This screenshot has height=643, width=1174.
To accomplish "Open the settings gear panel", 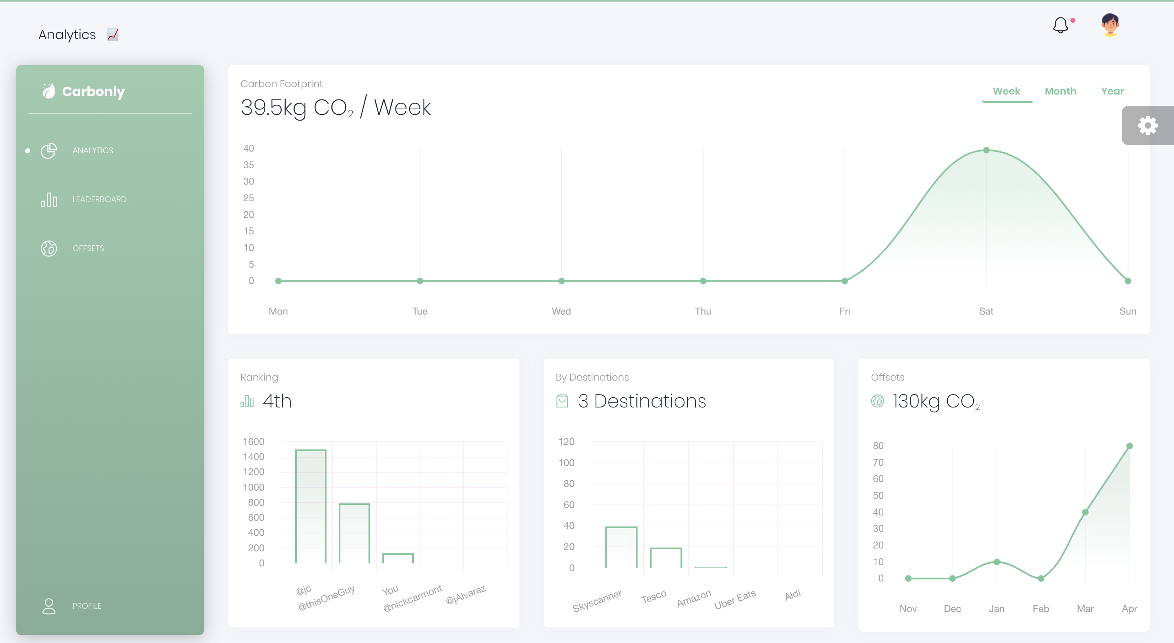I will [1147, 126].
